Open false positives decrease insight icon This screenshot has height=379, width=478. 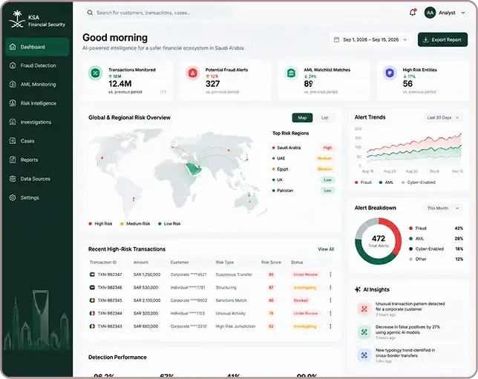coord(364,332)
